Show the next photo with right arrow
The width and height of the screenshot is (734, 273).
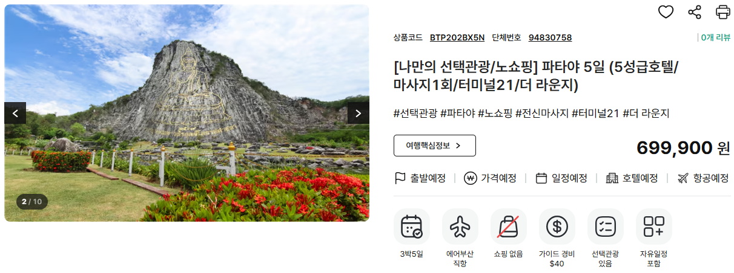pos(358,113)
